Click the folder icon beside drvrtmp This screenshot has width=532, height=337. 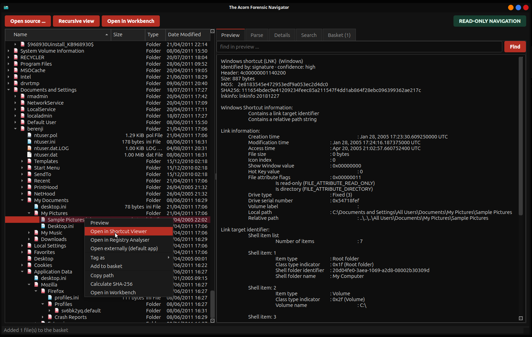coord(16,83)
